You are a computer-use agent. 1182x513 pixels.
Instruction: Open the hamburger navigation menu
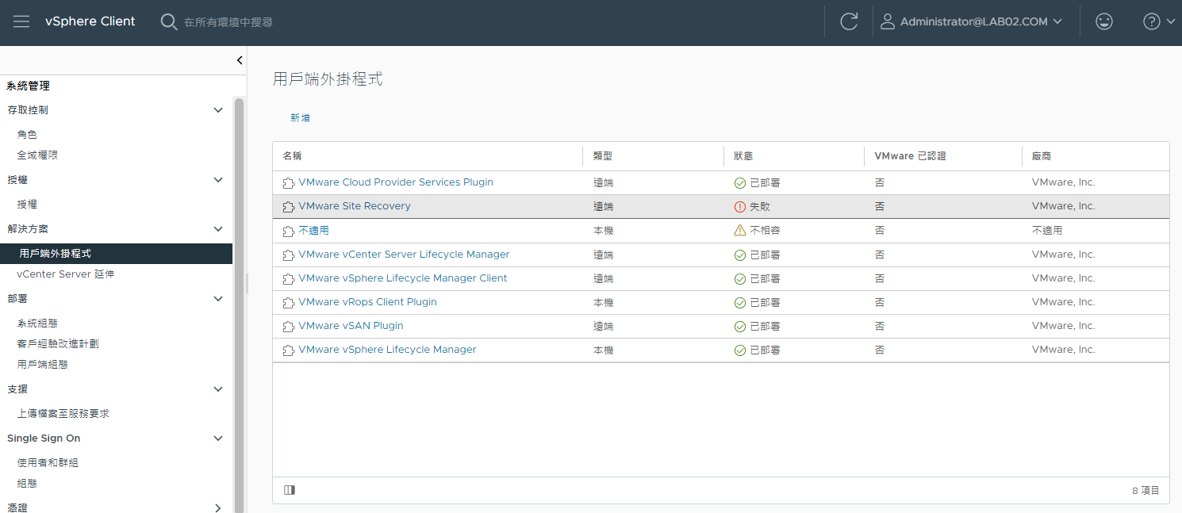tap(21, 21)
